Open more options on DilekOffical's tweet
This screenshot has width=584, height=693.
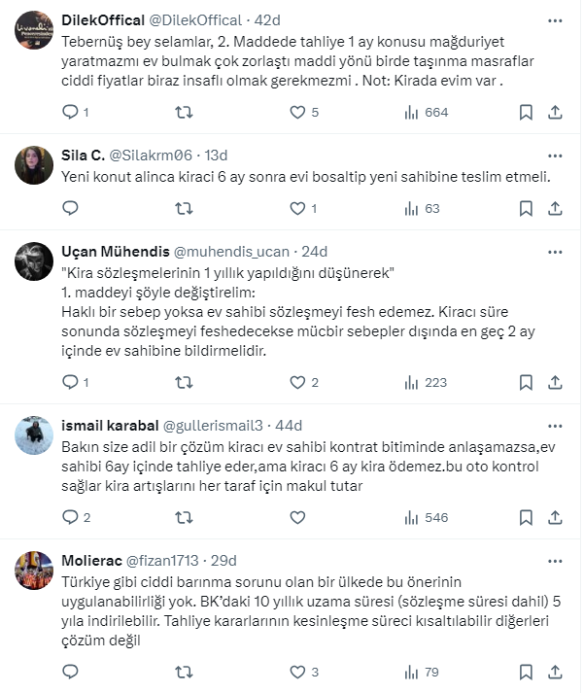557,19
